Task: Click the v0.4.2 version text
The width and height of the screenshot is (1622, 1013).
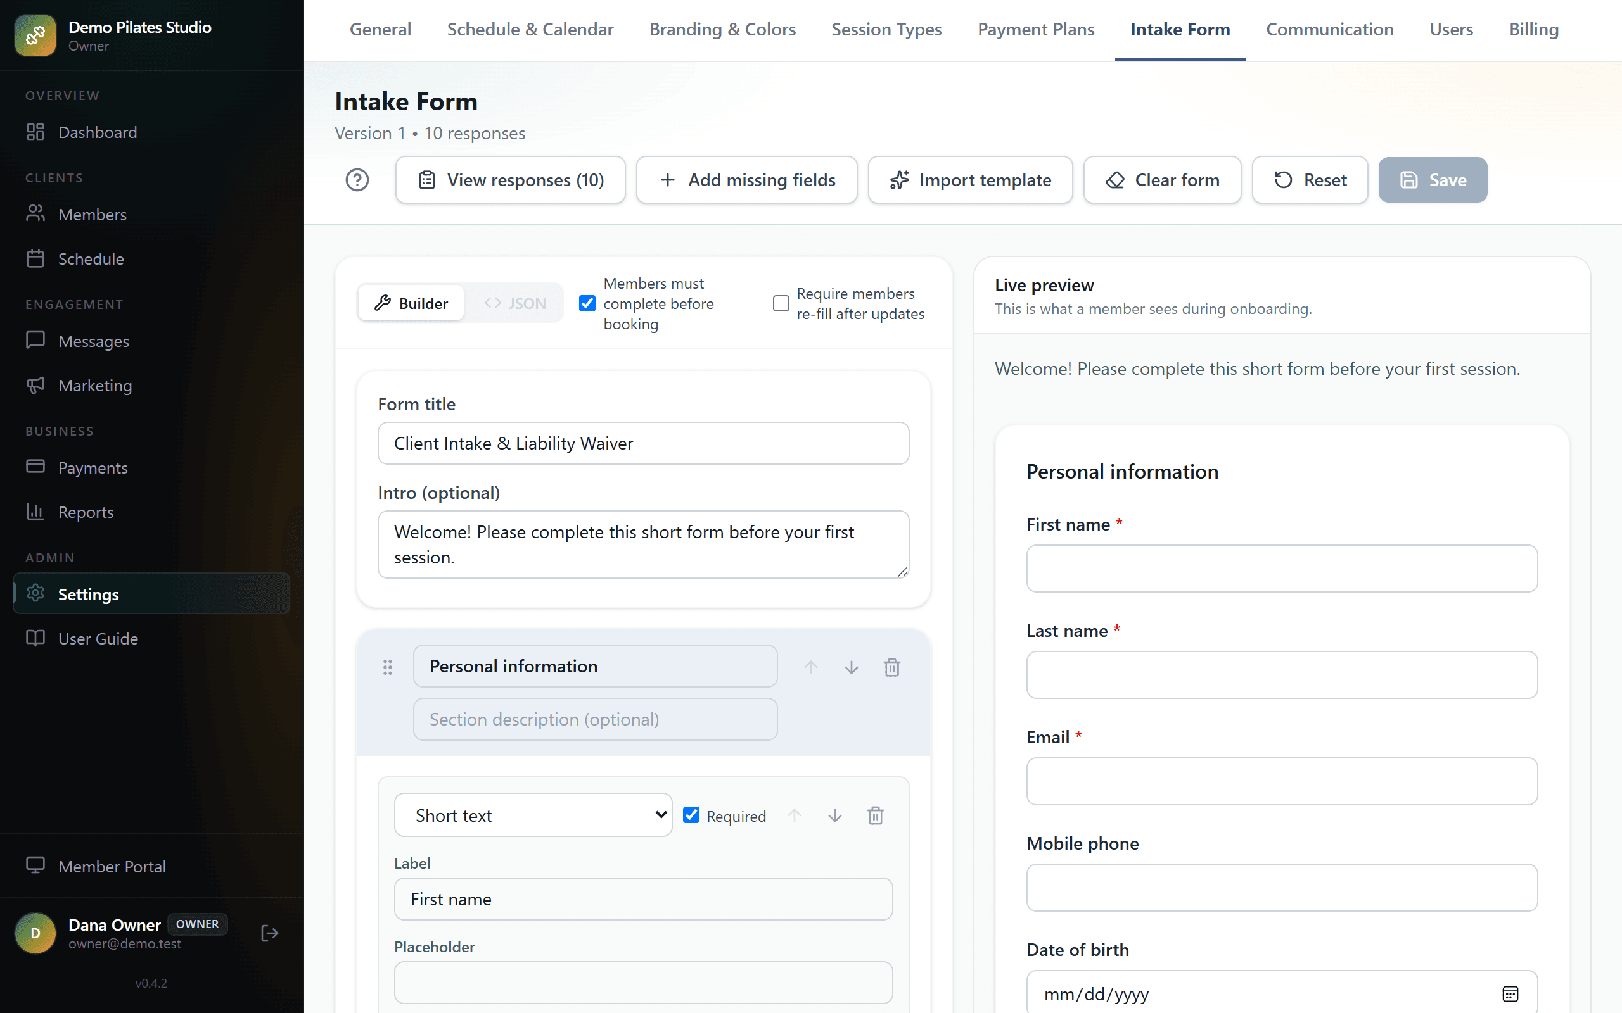Action: point(151,983)
